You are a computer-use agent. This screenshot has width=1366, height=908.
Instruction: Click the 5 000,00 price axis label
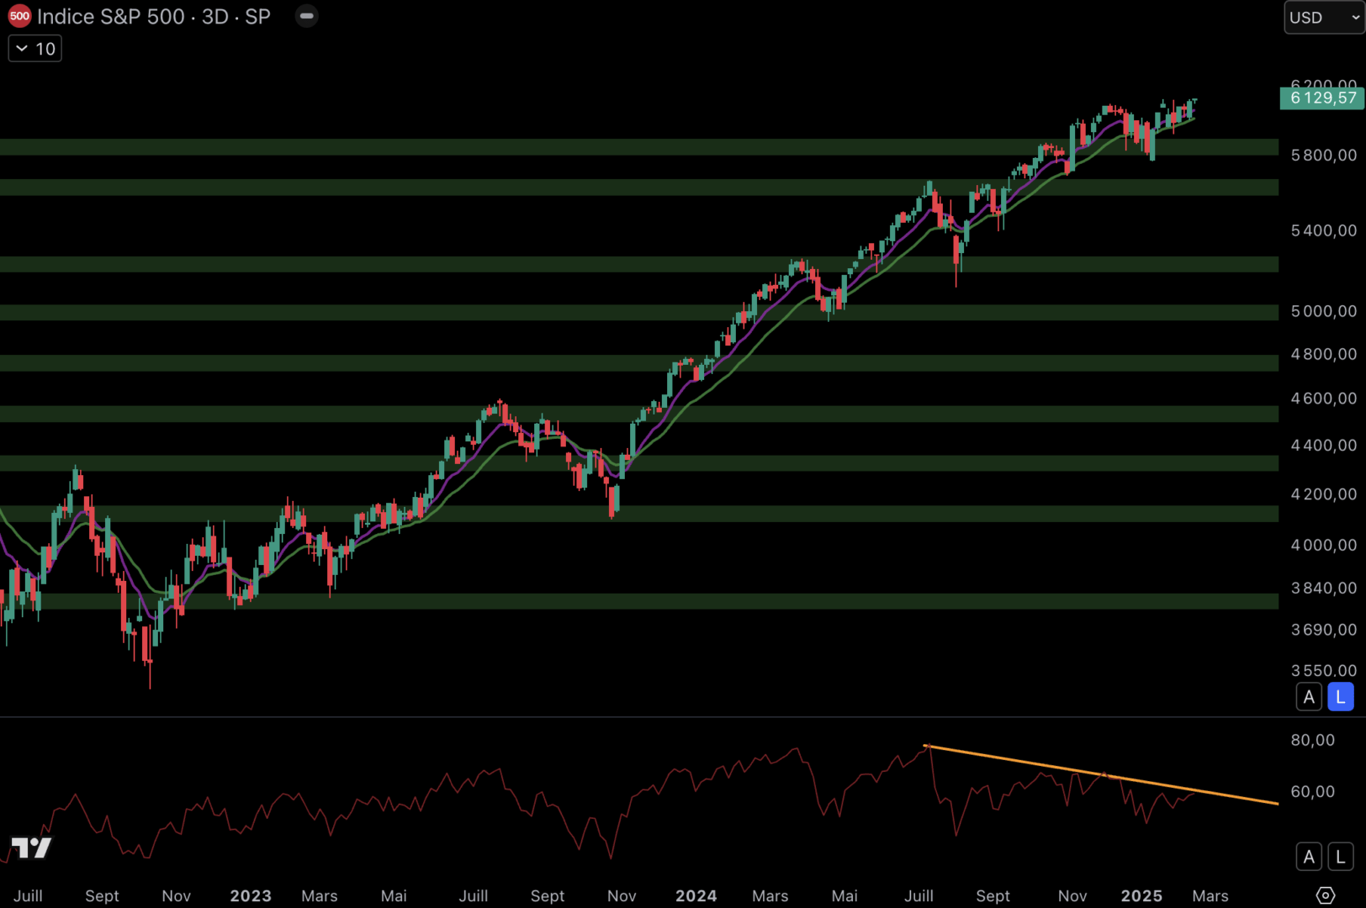(1324, 311)
